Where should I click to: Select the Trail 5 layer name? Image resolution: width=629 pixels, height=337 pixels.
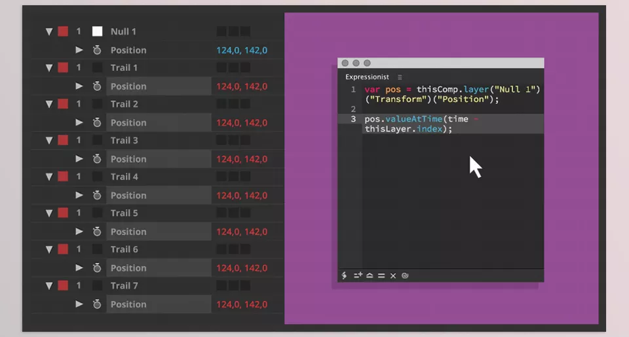pos(124,213)
